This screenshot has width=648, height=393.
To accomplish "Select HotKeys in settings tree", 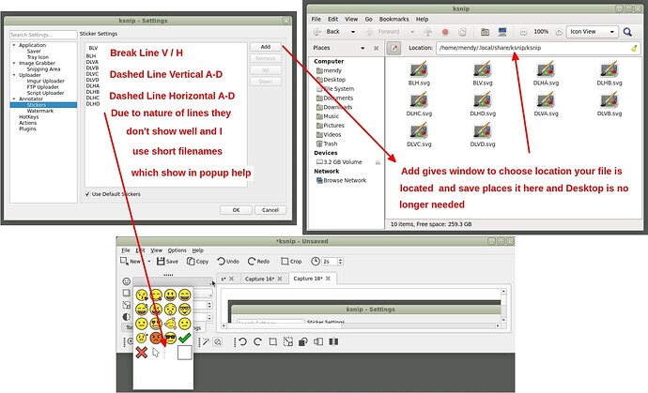I will 28,117.
